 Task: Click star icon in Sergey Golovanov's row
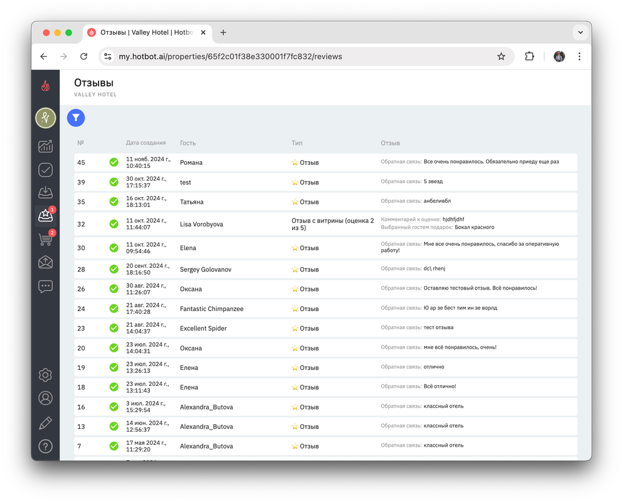295,269
